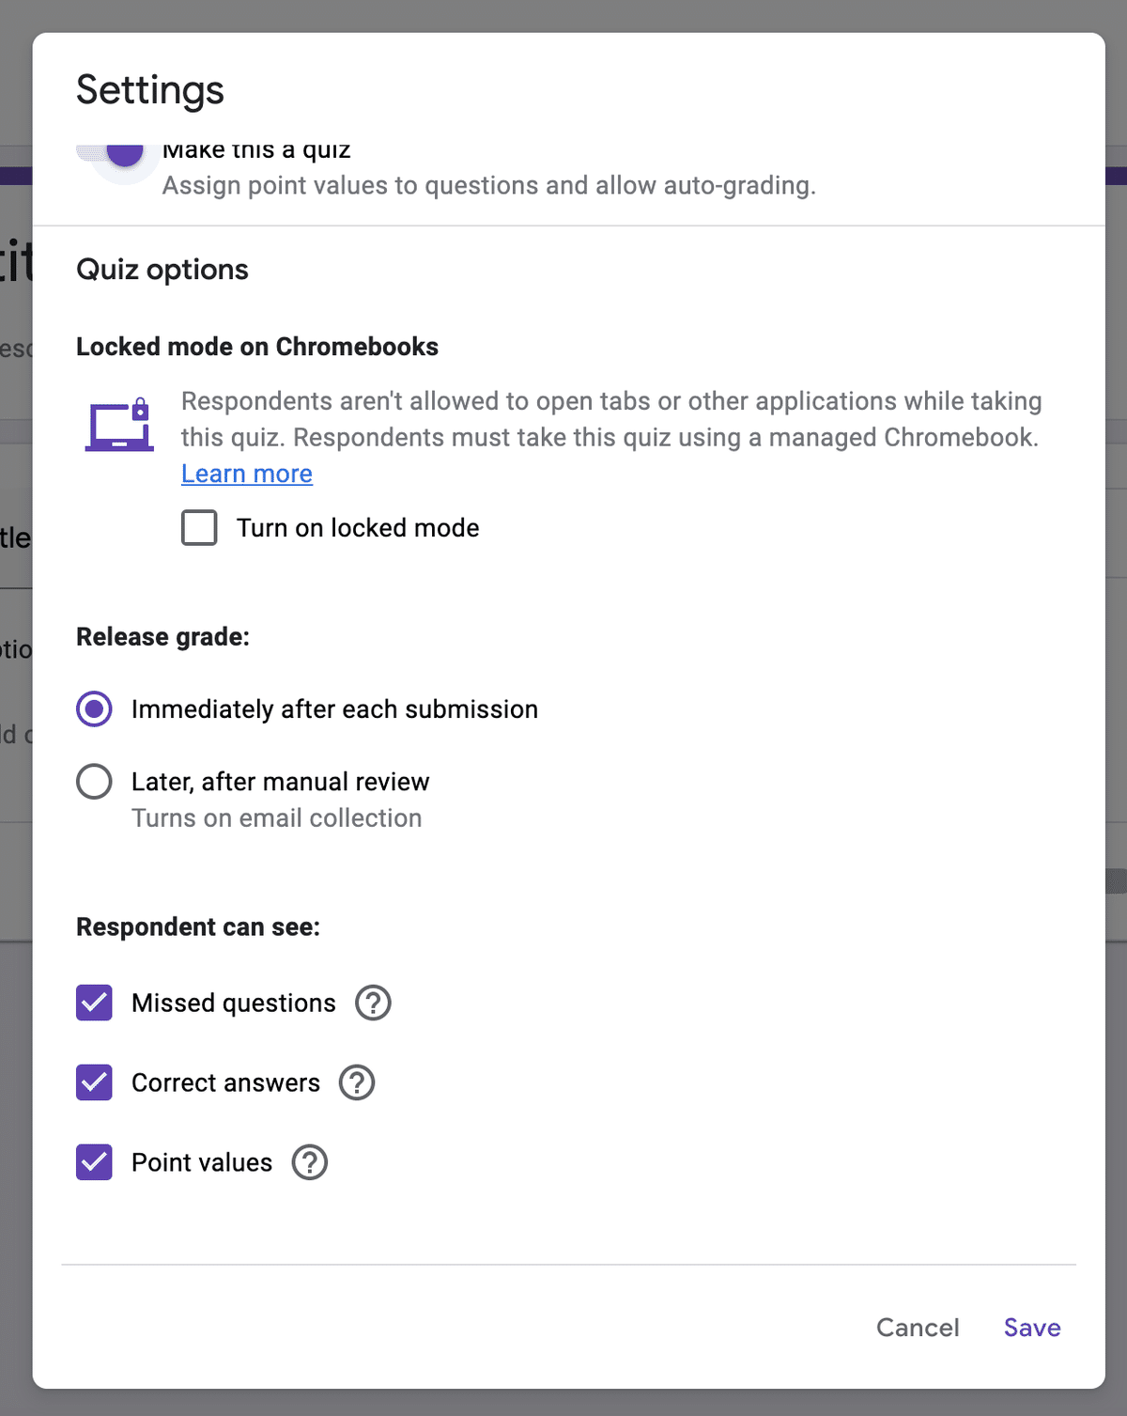Enable the Turn on locked mode checkbox
1127x1416 pixels.
click(199, 528)
